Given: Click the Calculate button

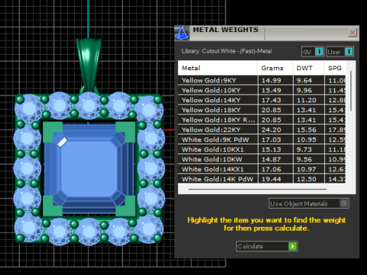Looking at the screenshot, I should coord(267,246).
